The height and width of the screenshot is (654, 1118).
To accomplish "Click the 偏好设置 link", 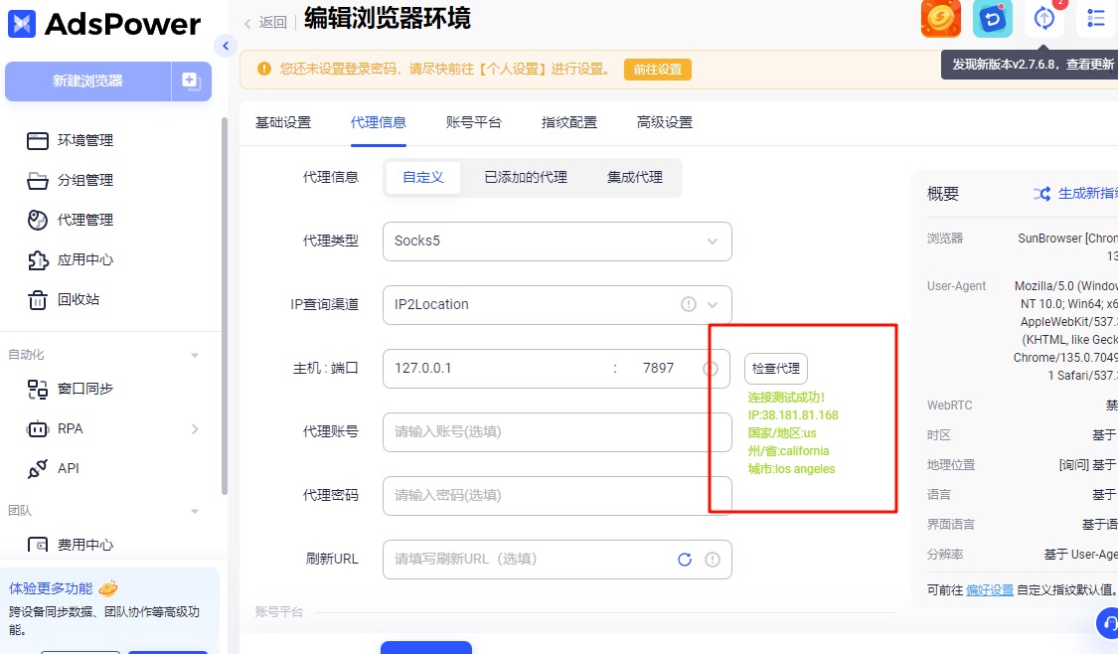I will [x=989, y=589].
